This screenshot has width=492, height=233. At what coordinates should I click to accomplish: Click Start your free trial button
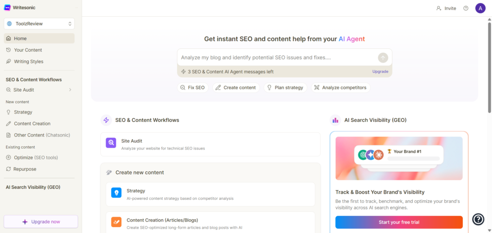click(x=399, y=222)
